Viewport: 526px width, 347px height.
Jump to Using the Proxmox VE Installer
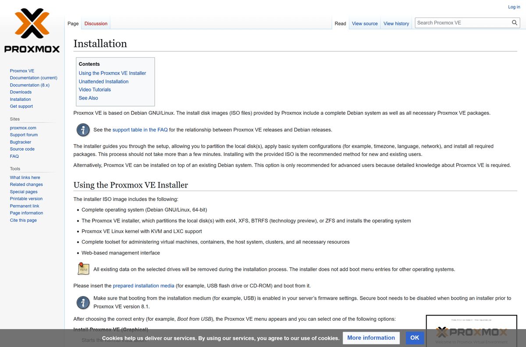[x=112, y=73]
